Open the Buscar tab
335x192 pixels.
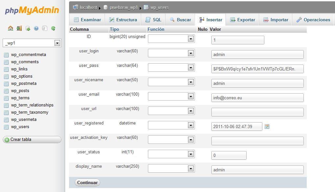(x=180, y=20)
